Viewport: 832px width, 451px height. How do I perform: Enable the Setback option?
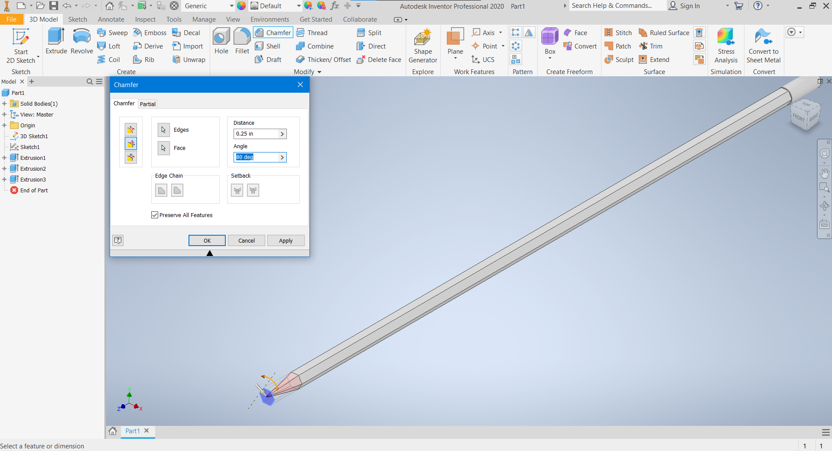pyautogui.click(x=237, y=190)
